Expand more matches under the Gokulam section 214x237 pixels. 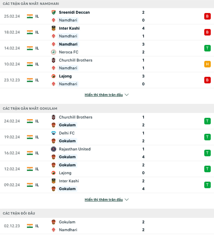tap(104, 200)
